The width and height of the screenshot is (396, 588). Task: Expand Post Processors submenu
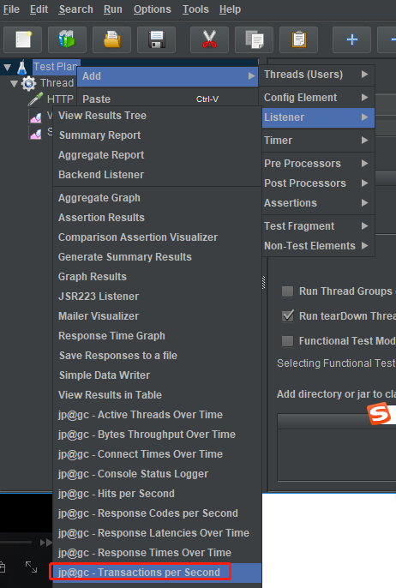(318, 183)
